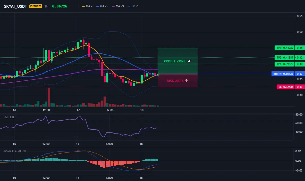Click the rocket icon beside PROFIT ZONE
Viewport: 305px width, 181px height.
click(x=189, y=61)
